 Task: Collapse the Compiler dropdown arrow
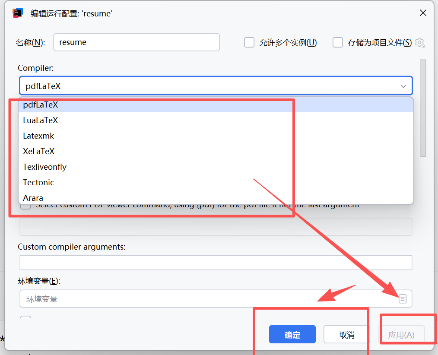tap(403, 86)
